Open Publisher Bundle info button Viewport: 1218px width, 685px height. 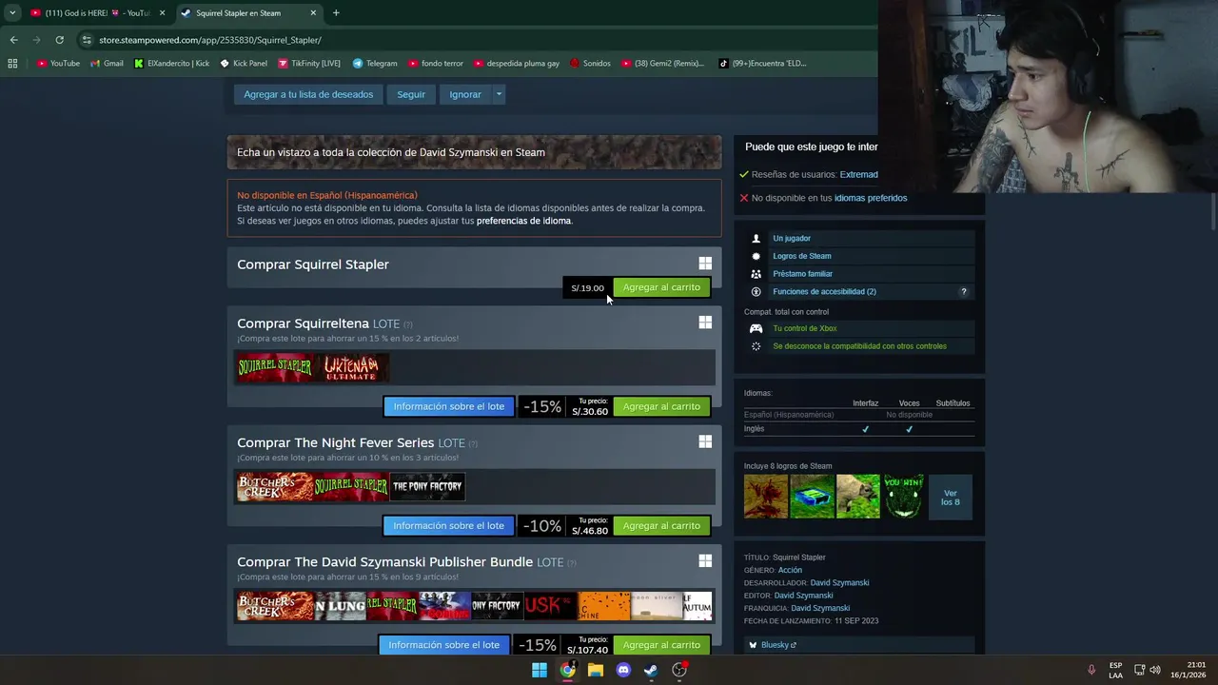443,645
